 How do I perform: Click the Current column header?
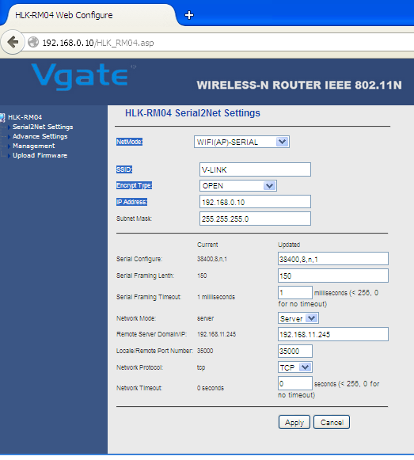pos(207,245)
